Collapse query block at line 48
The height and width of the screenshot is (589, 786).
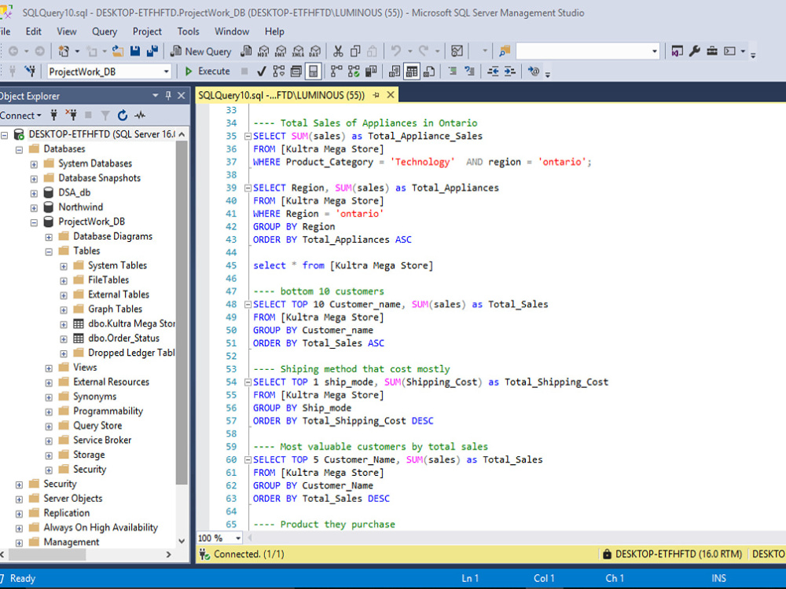click(x=248, y=305)
